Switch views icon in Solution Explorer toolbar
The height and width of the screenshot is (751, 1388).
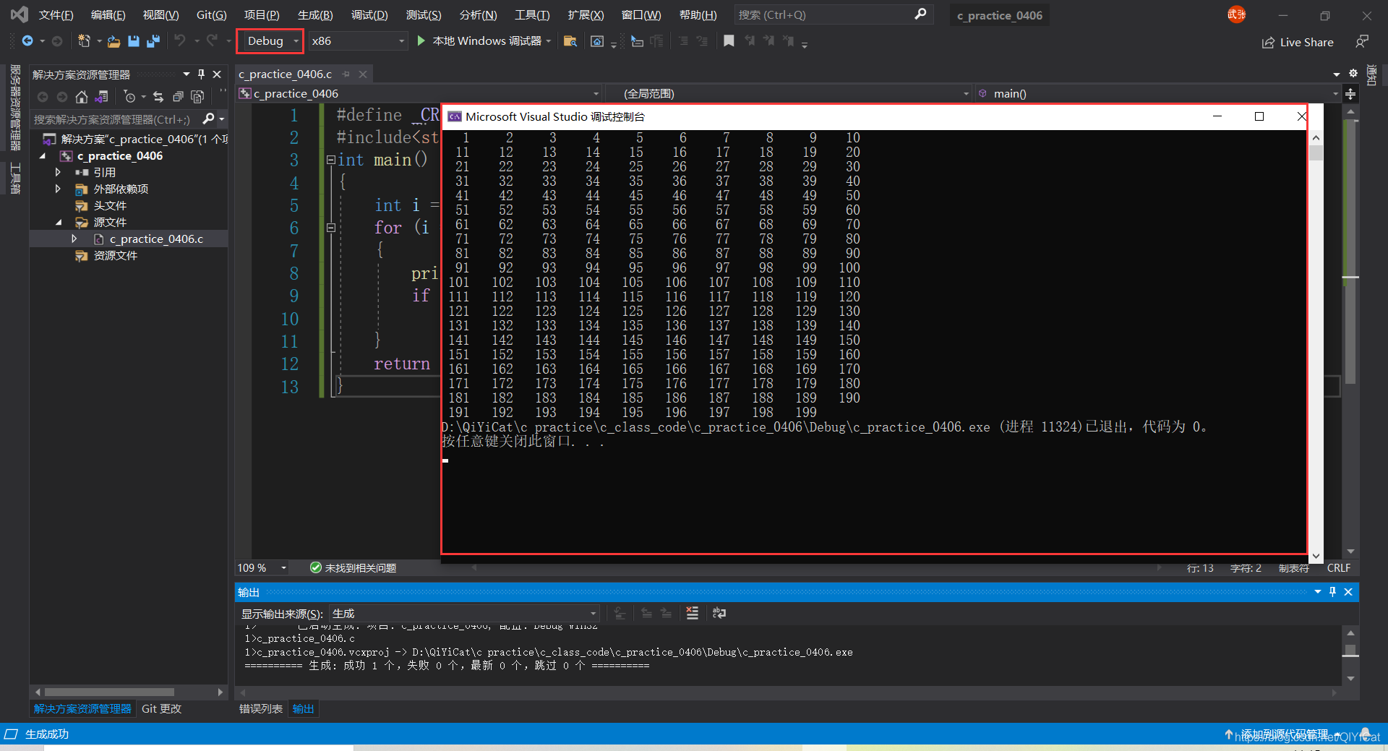click(102, 97)
